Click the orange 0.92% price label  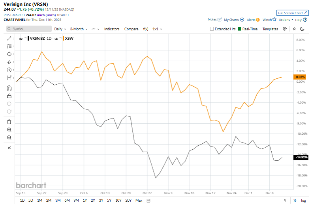300,77
